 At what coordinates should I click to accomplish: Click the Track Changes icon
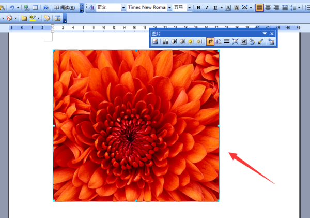pos(47,18)
